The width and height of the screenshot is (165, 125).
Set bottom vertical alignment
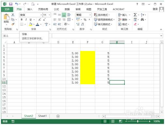point(64,15)
